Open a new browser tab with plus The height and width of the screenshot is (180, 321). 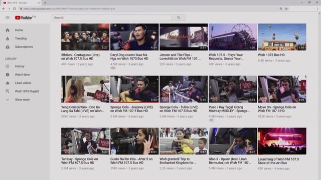coord(45,3)
